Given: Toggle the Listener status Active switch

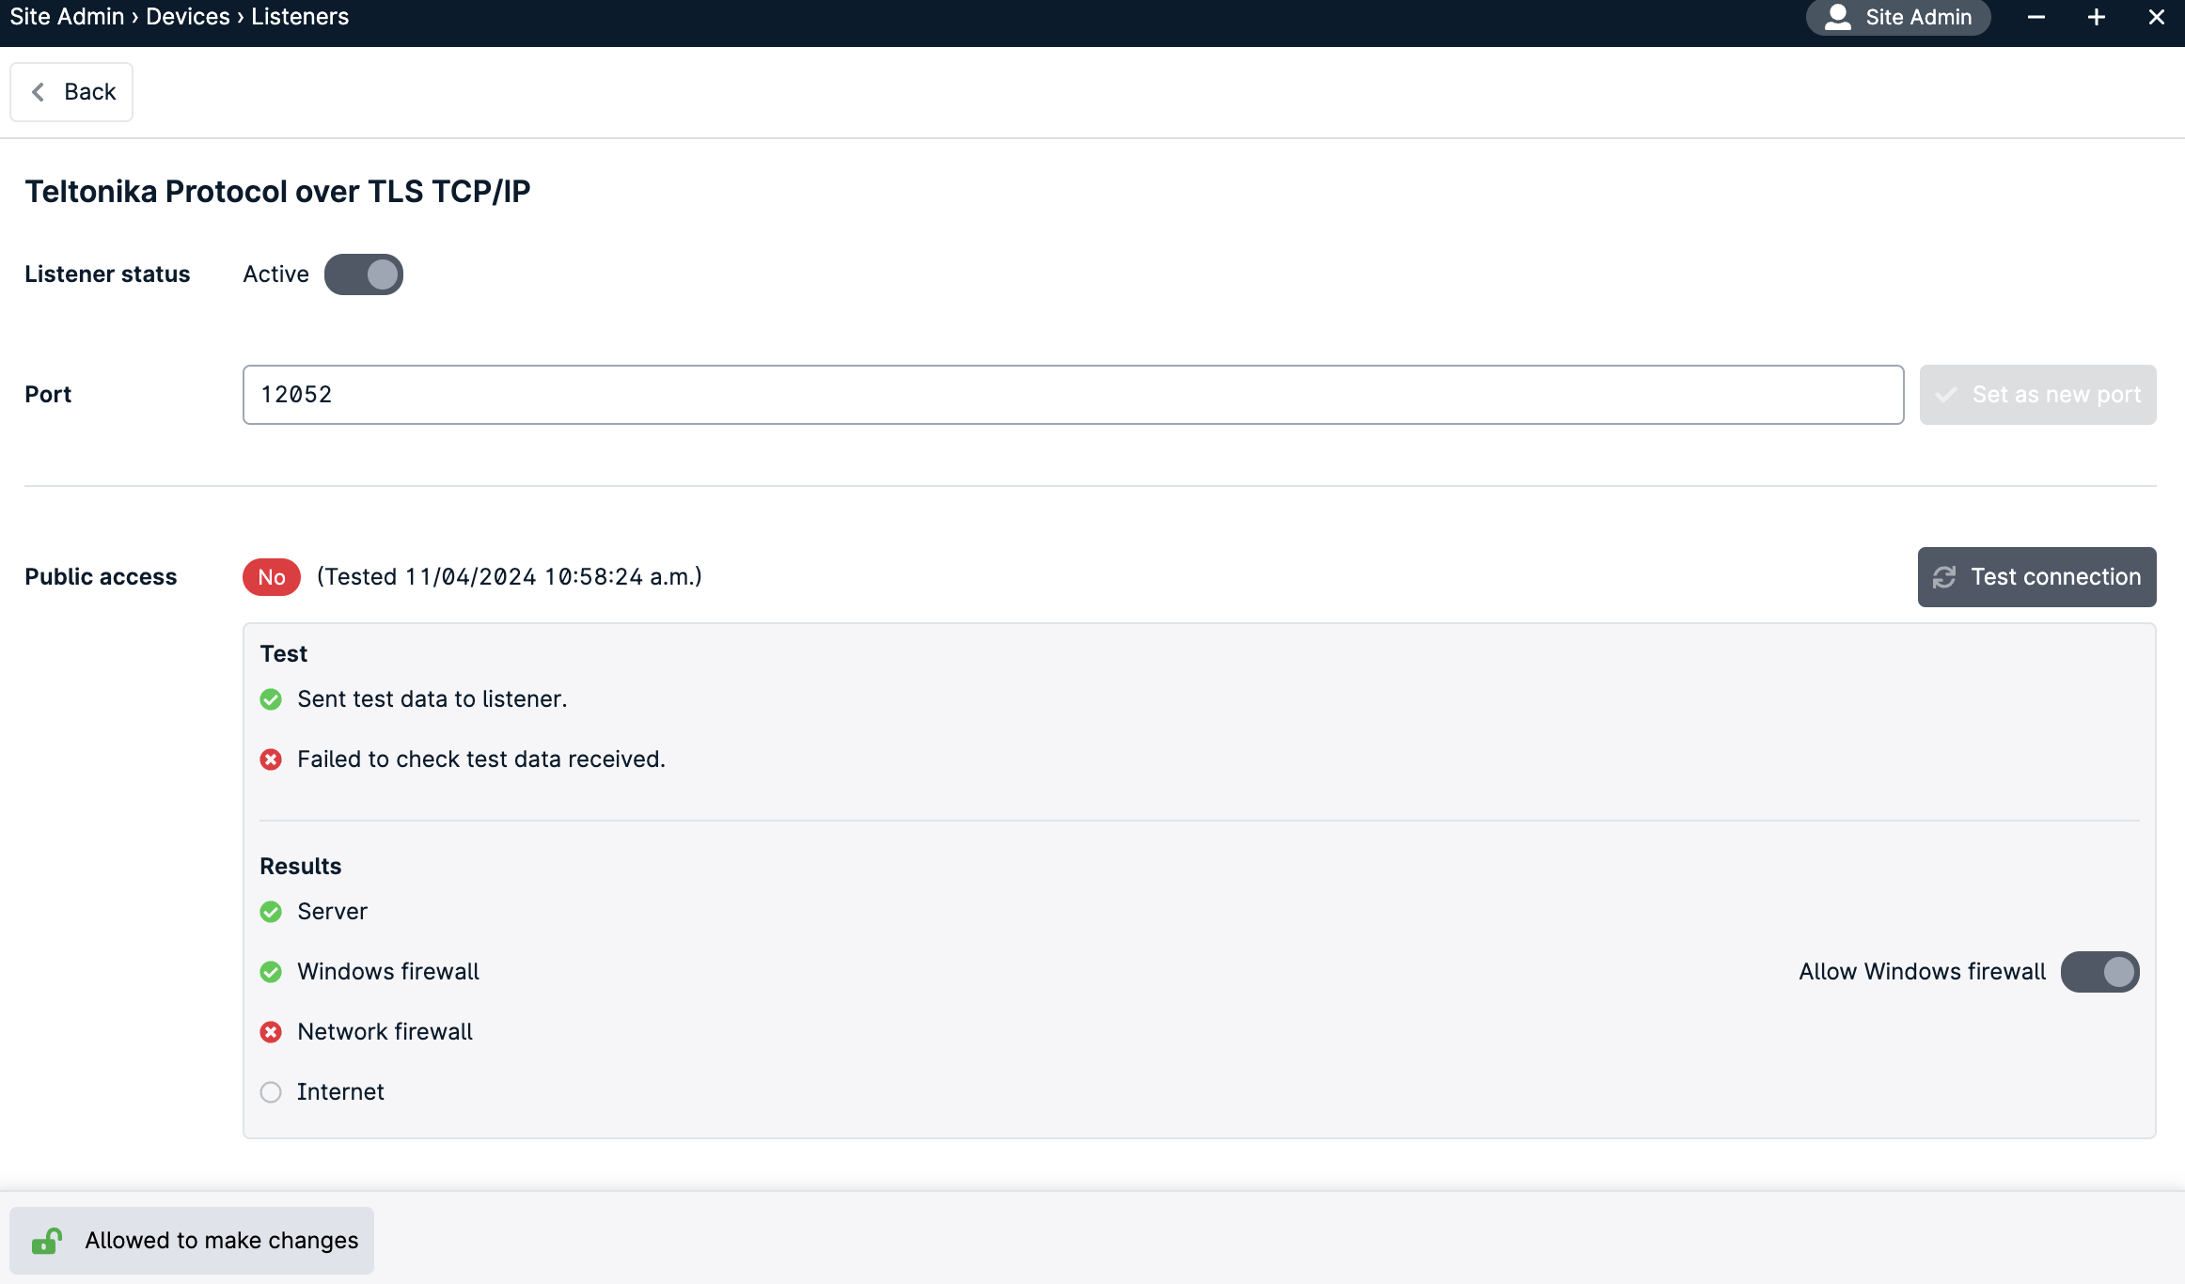Looking at the screenshot, I should (364, 274).
